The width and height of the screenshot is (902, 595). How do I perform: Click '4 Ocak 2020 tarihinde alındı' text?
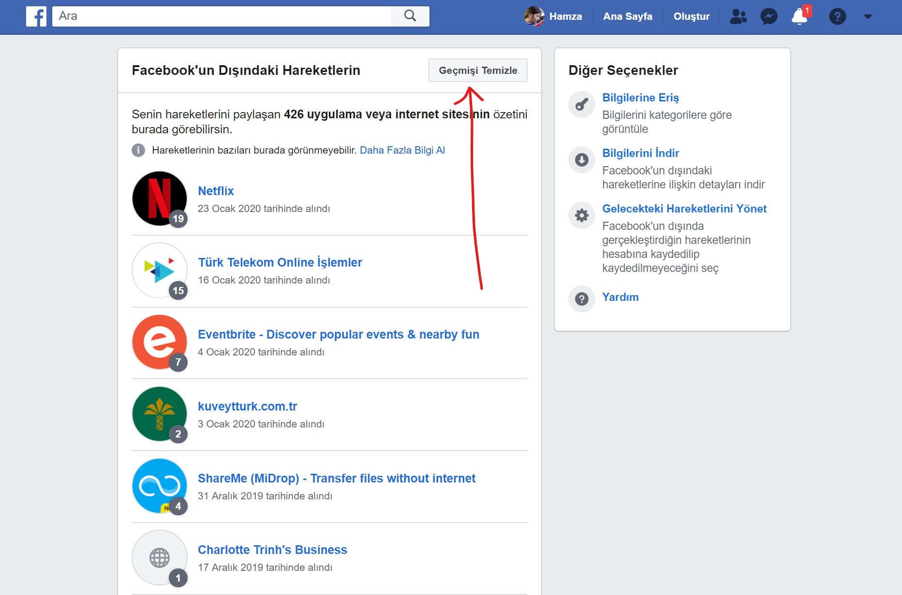pos(261,352)
